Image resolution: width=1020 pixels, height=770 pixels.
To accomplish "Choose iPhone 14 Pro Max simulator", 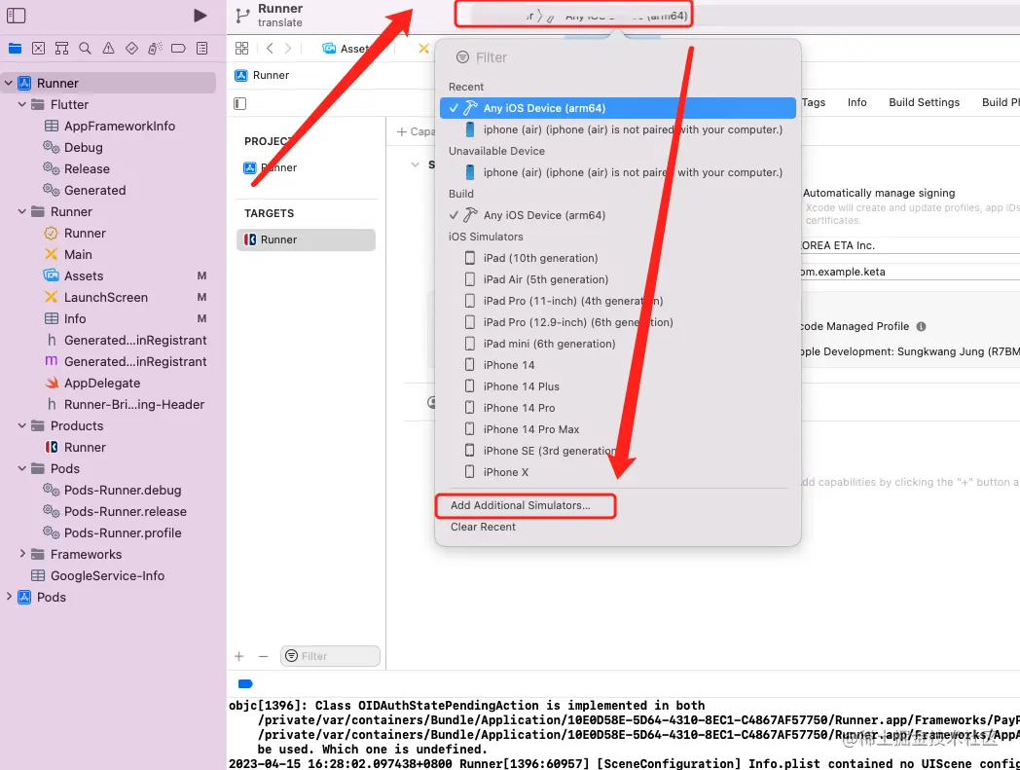I will 617,429.
